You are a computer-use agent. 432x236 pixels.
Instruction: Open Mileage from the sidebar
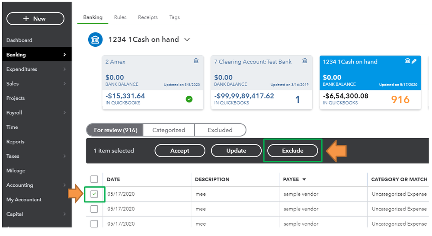click(16, 171)
